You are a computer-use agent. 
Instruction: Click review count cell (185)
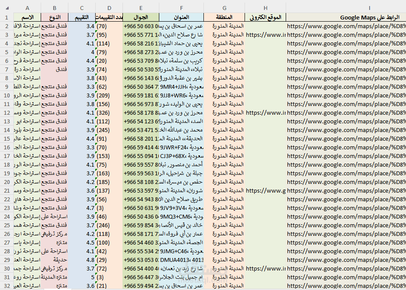coord(109,182)
